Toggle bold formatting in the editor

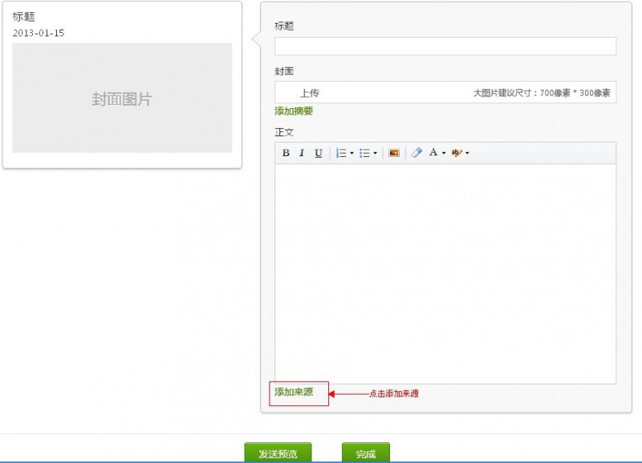pyautogui.click(x=286, y=153)
